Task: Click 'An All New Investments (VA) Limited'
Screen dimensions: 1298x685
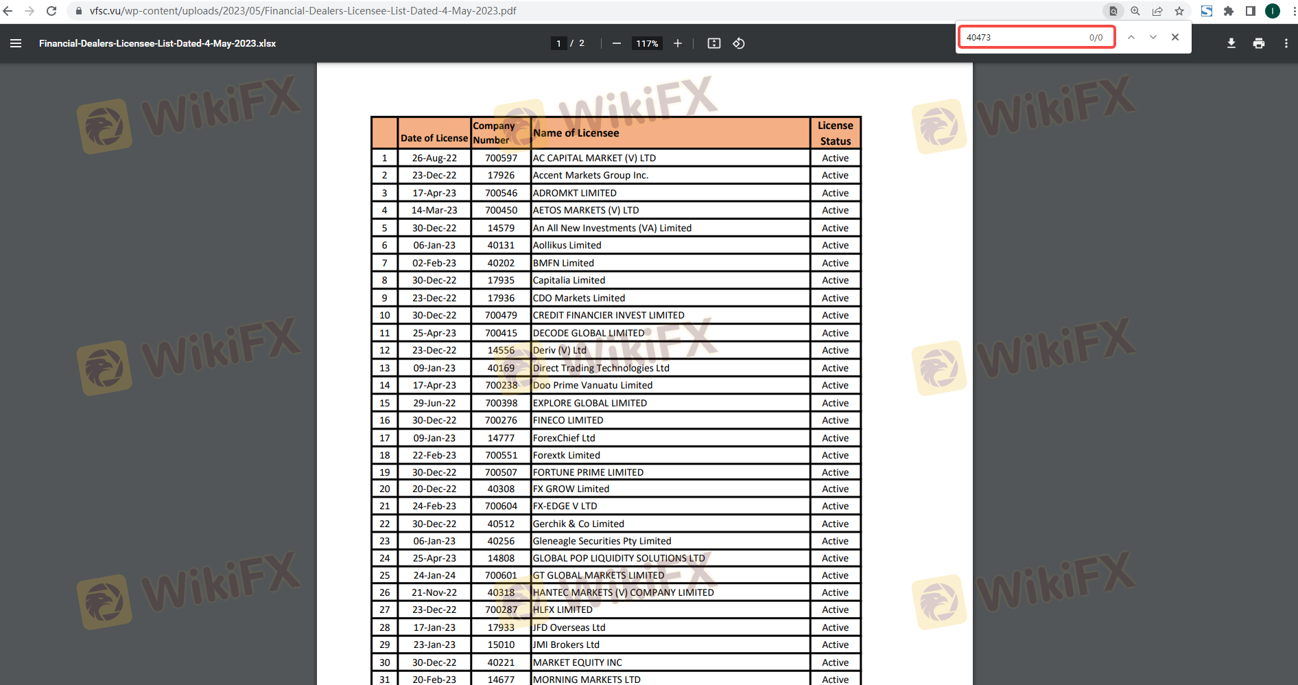Action: point(612,228)
